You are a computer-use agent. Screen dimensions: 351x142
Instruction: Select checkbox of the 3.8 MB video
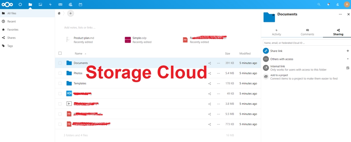click(x=60, y=104)
